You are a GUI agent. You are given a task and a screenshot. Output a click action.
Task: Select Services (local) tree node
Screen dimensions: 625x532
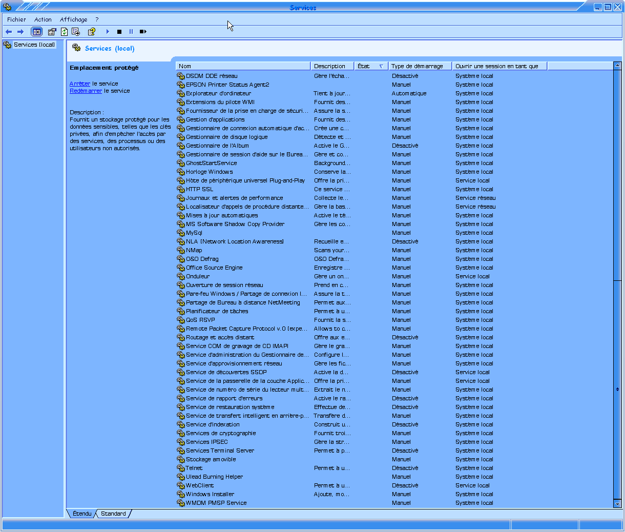tap(34, 45)
